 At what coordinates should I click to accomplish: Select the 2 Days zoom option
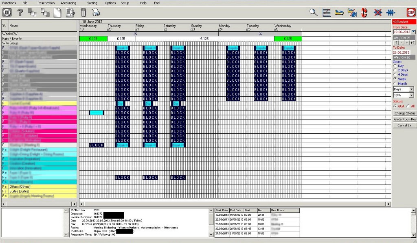pos(395,70)
